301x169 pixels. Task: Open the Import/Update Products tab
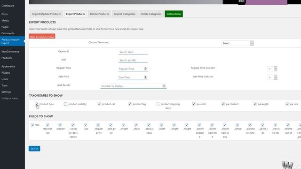[46, 14]
